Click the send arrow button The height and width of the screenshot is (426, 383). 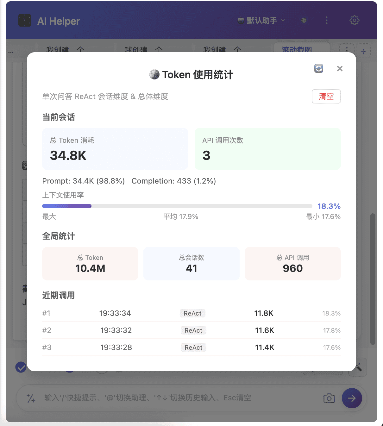pyautogui.click(x=352, y=398)
